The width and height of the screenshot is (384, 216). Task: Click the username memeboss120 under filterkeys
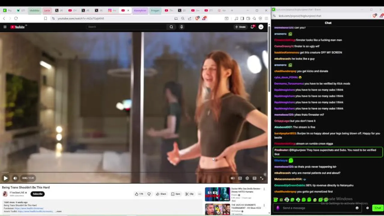point(284,167)
